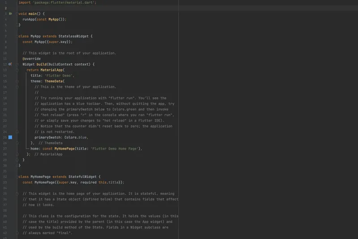This screenshot has height=239, width=358.
Task: Collapse the MyHomePage class declaration
Action: pyautogui.click(x=17, y=177)
